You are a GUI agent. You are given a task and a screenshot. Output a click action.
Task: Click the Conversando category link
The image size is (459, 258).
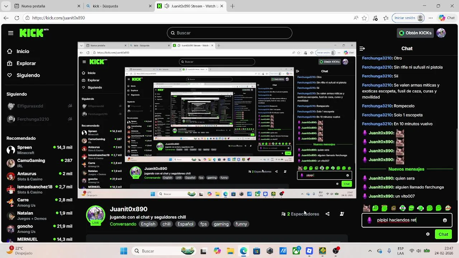pyautogui.click(x=123, y=224)
